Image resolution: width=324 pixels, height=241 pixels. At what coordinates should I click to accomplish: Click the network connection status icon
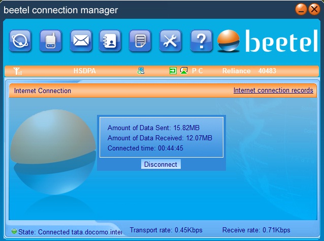point(141,71)
